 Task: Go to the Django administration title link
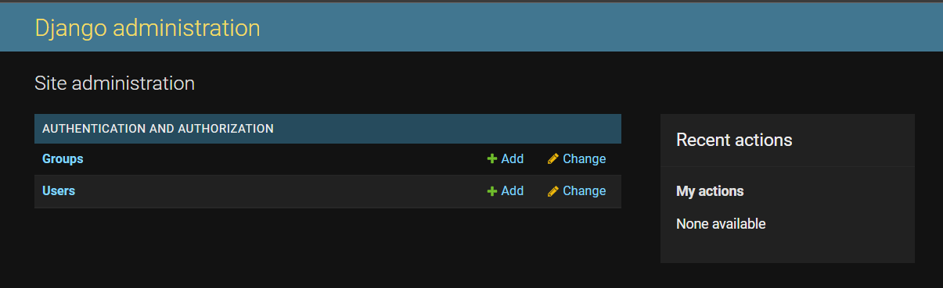pos(147,27)
